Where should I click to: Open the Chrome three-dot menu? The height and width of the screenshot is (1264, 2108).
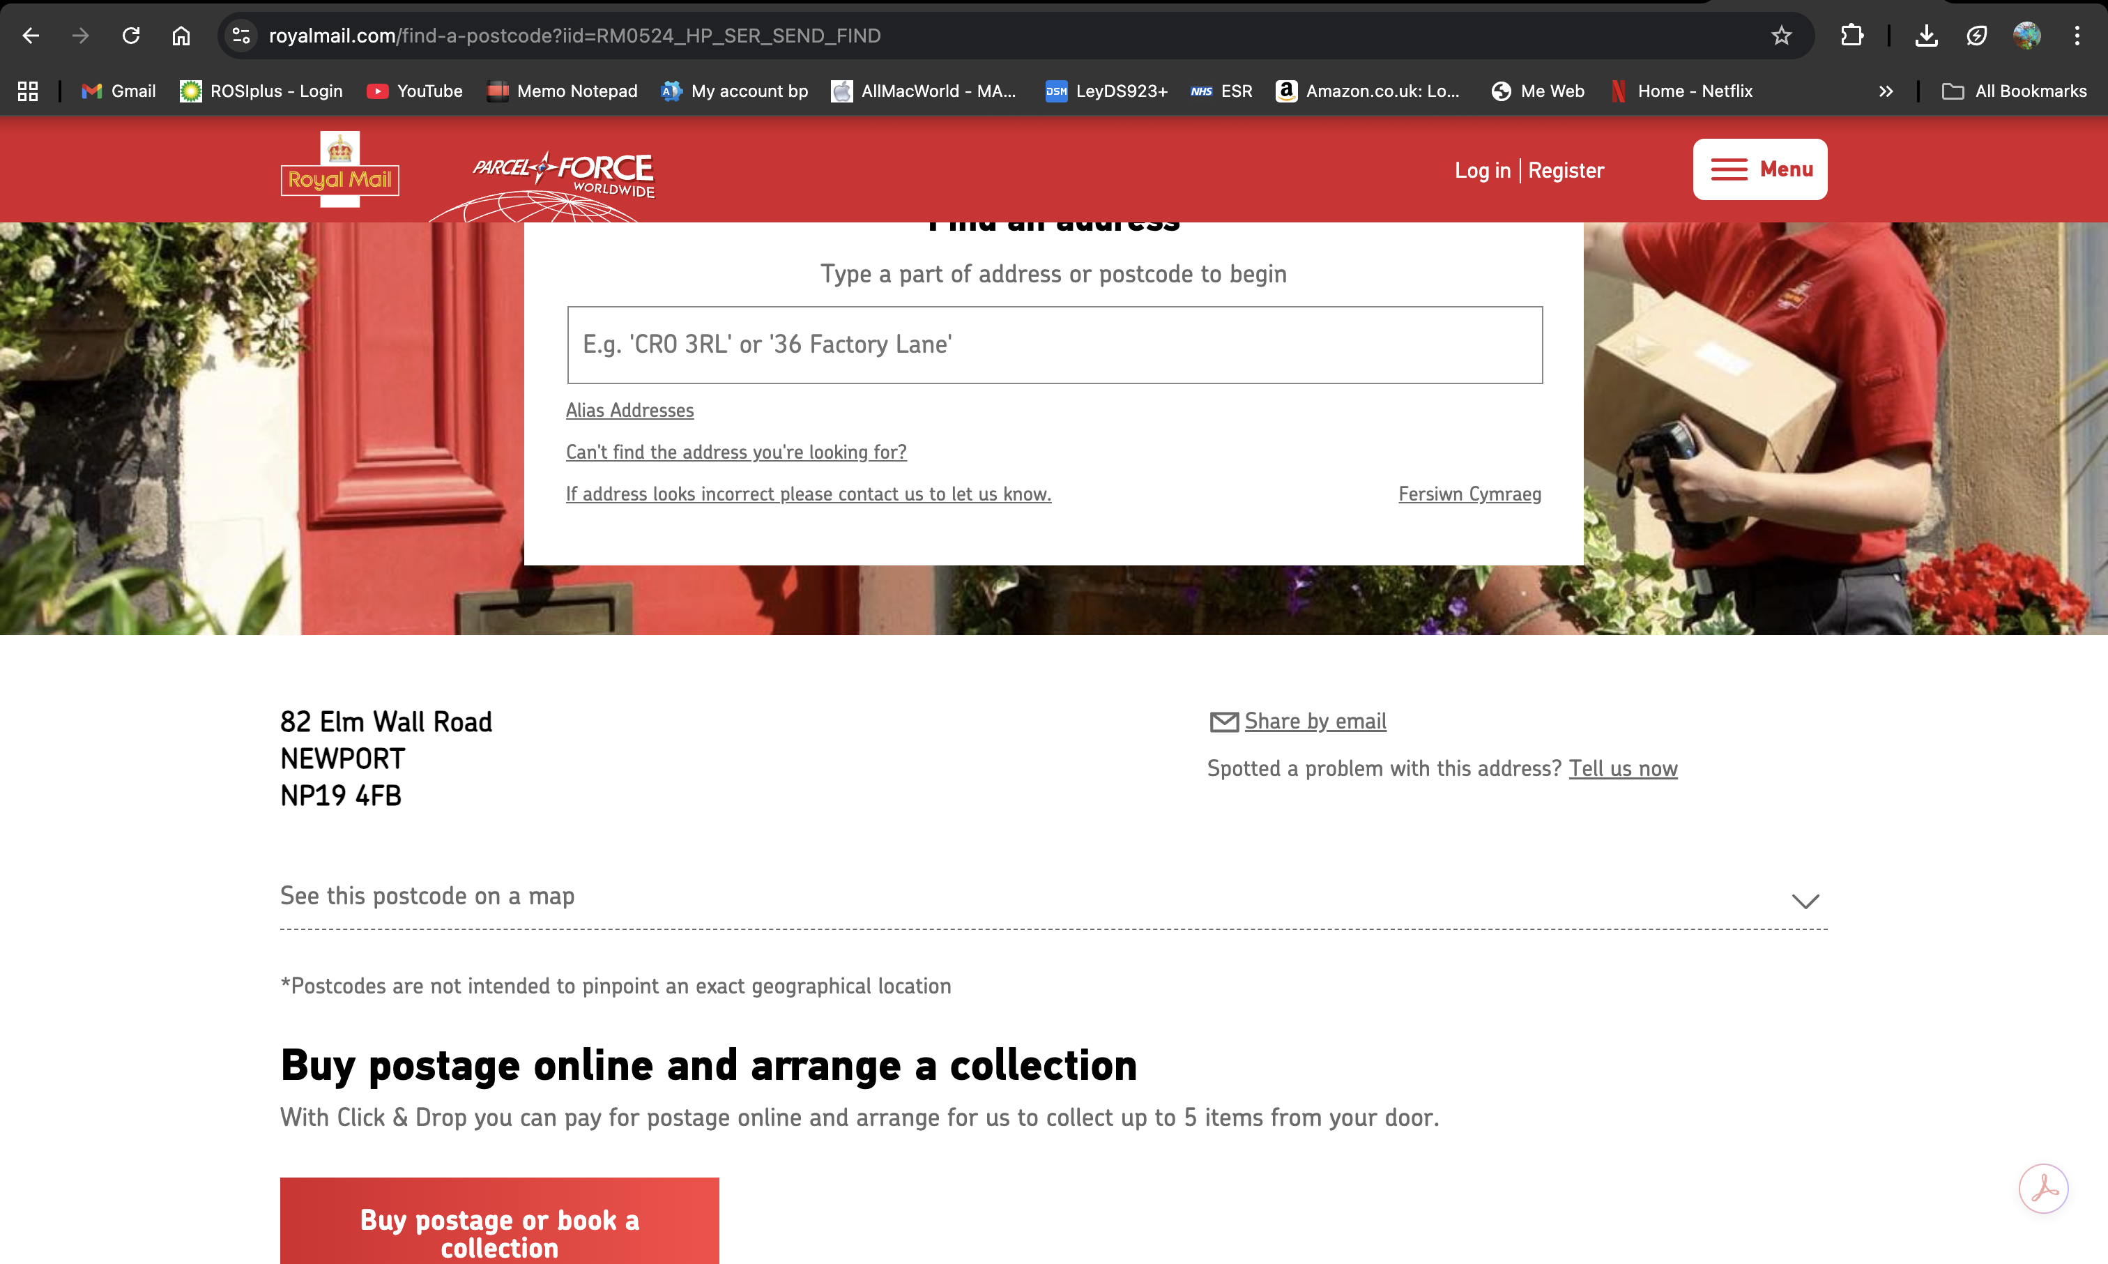click(x=2077, y=36)
